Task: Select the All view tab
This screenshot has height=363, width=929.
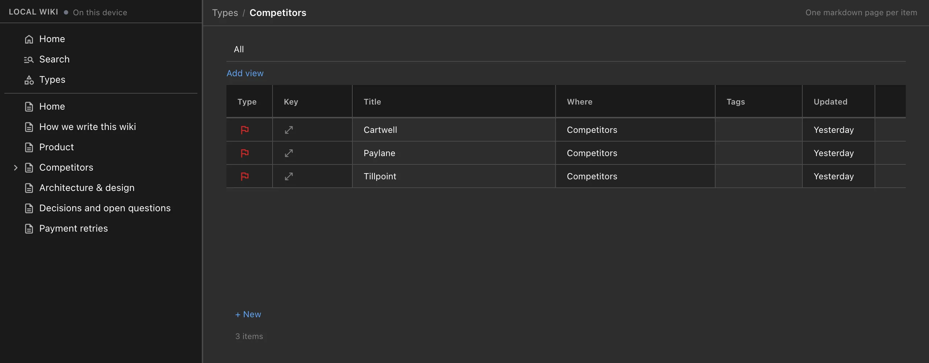Action: click(239, 49)
